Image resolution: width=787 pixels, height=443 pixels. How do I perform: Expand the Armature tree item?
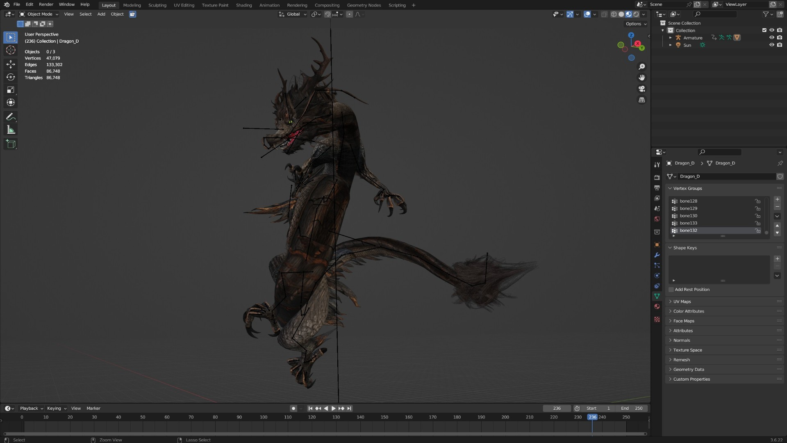(671, 38)
